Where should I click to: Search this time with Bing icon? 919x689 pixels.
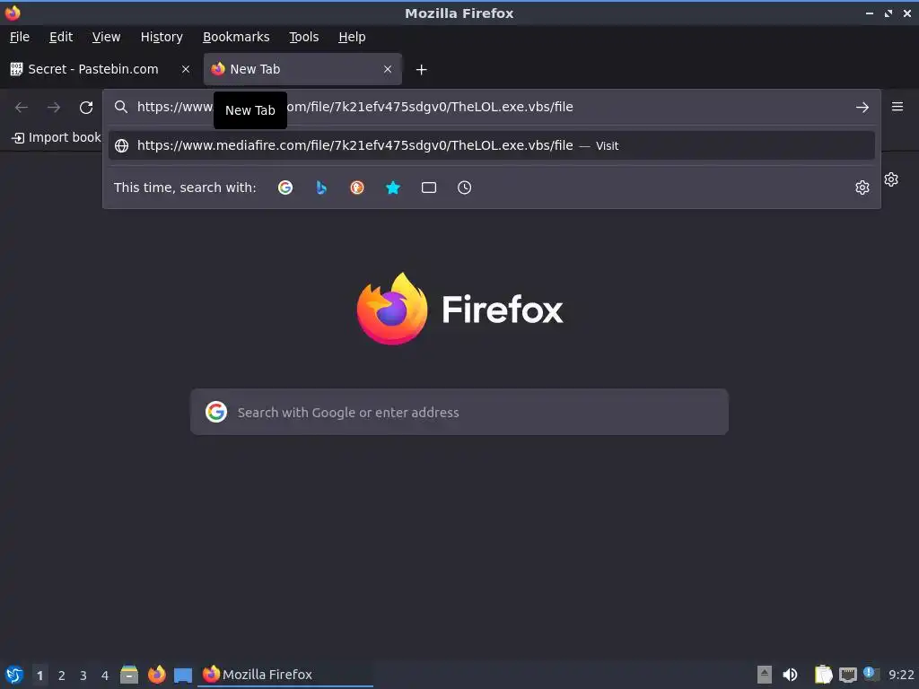321,188
